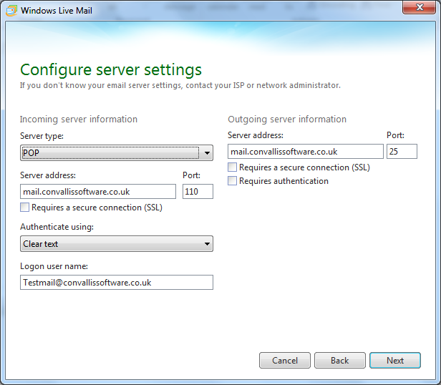Click the incoming Server address field
The width and height of the screenshot is (441, 385).
(98, 192)
